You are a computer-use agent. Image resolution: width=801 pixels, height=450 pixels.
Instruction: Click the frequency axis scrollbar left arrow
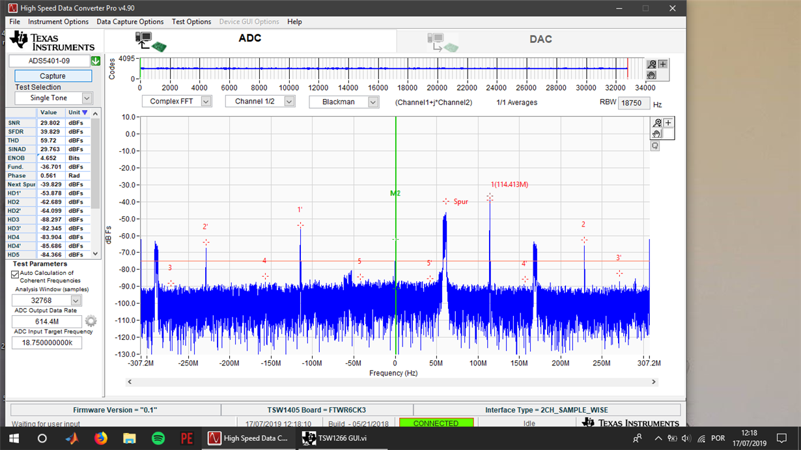130,382
